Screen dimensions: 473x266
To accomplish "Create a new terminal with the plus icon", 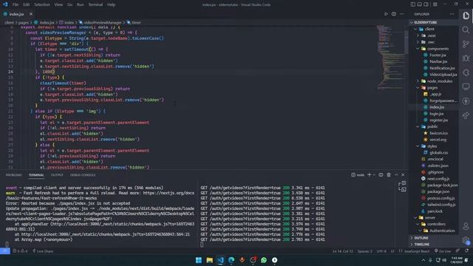I will coord(369,175).
